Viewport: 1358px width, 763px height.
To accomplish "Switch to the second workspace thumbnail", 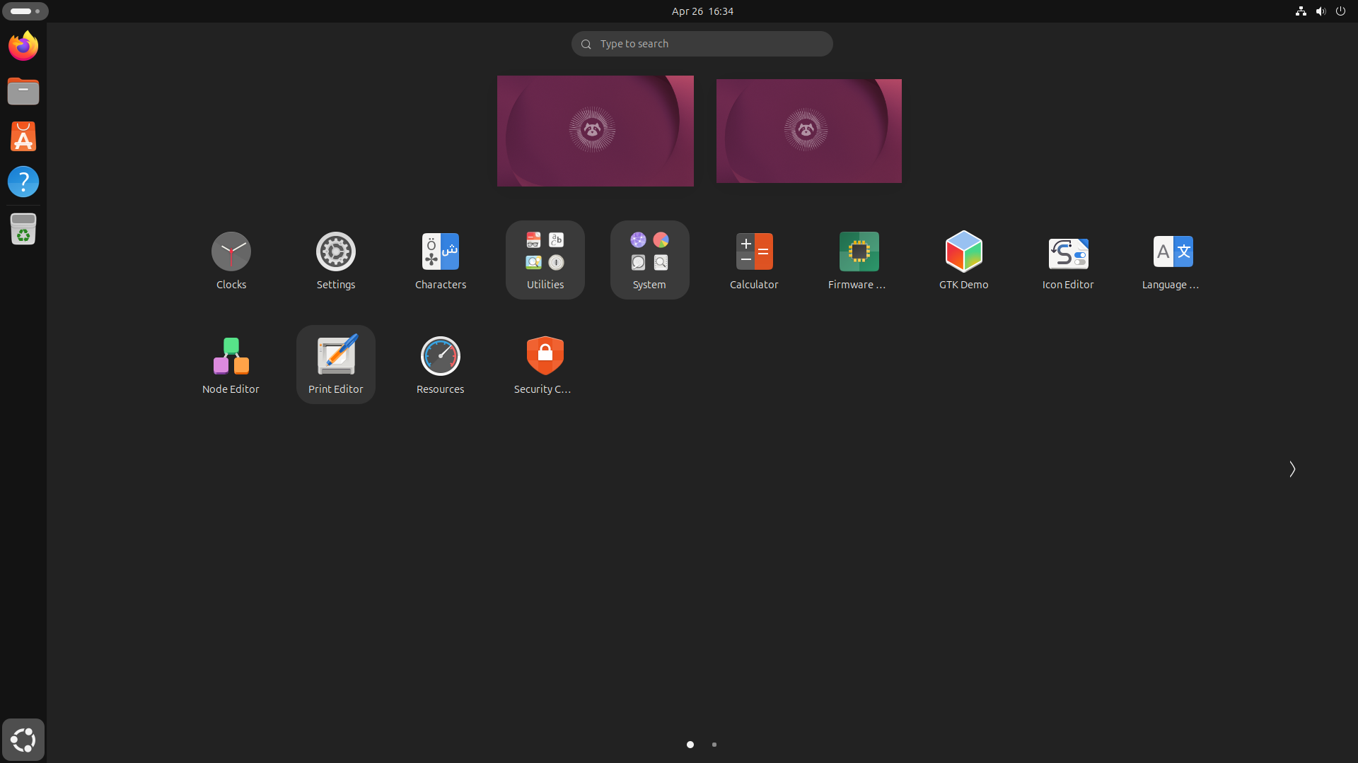I will (809, 131).
